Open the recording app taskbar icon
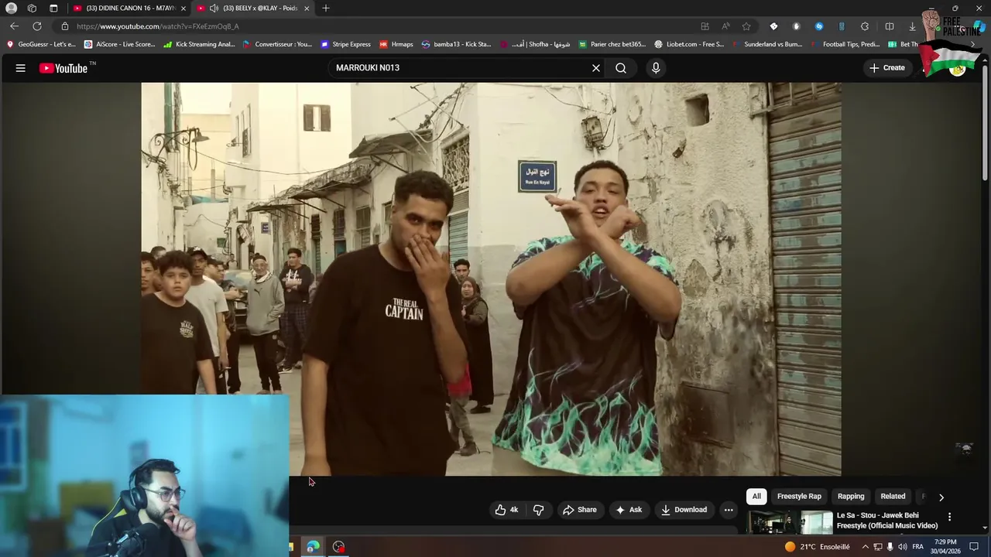 pos(338,547)
